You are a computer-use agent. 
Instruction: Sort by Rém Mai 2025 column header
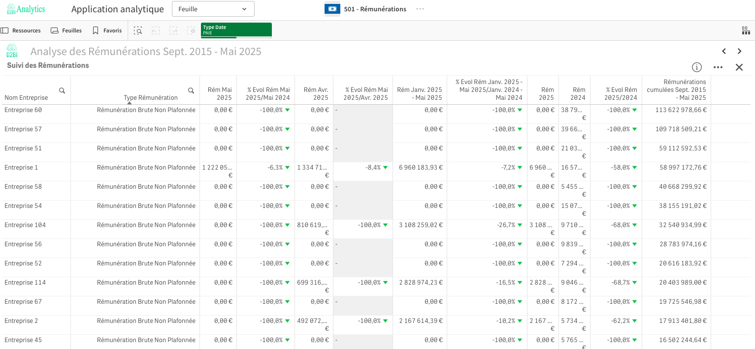tap(220, 93)
